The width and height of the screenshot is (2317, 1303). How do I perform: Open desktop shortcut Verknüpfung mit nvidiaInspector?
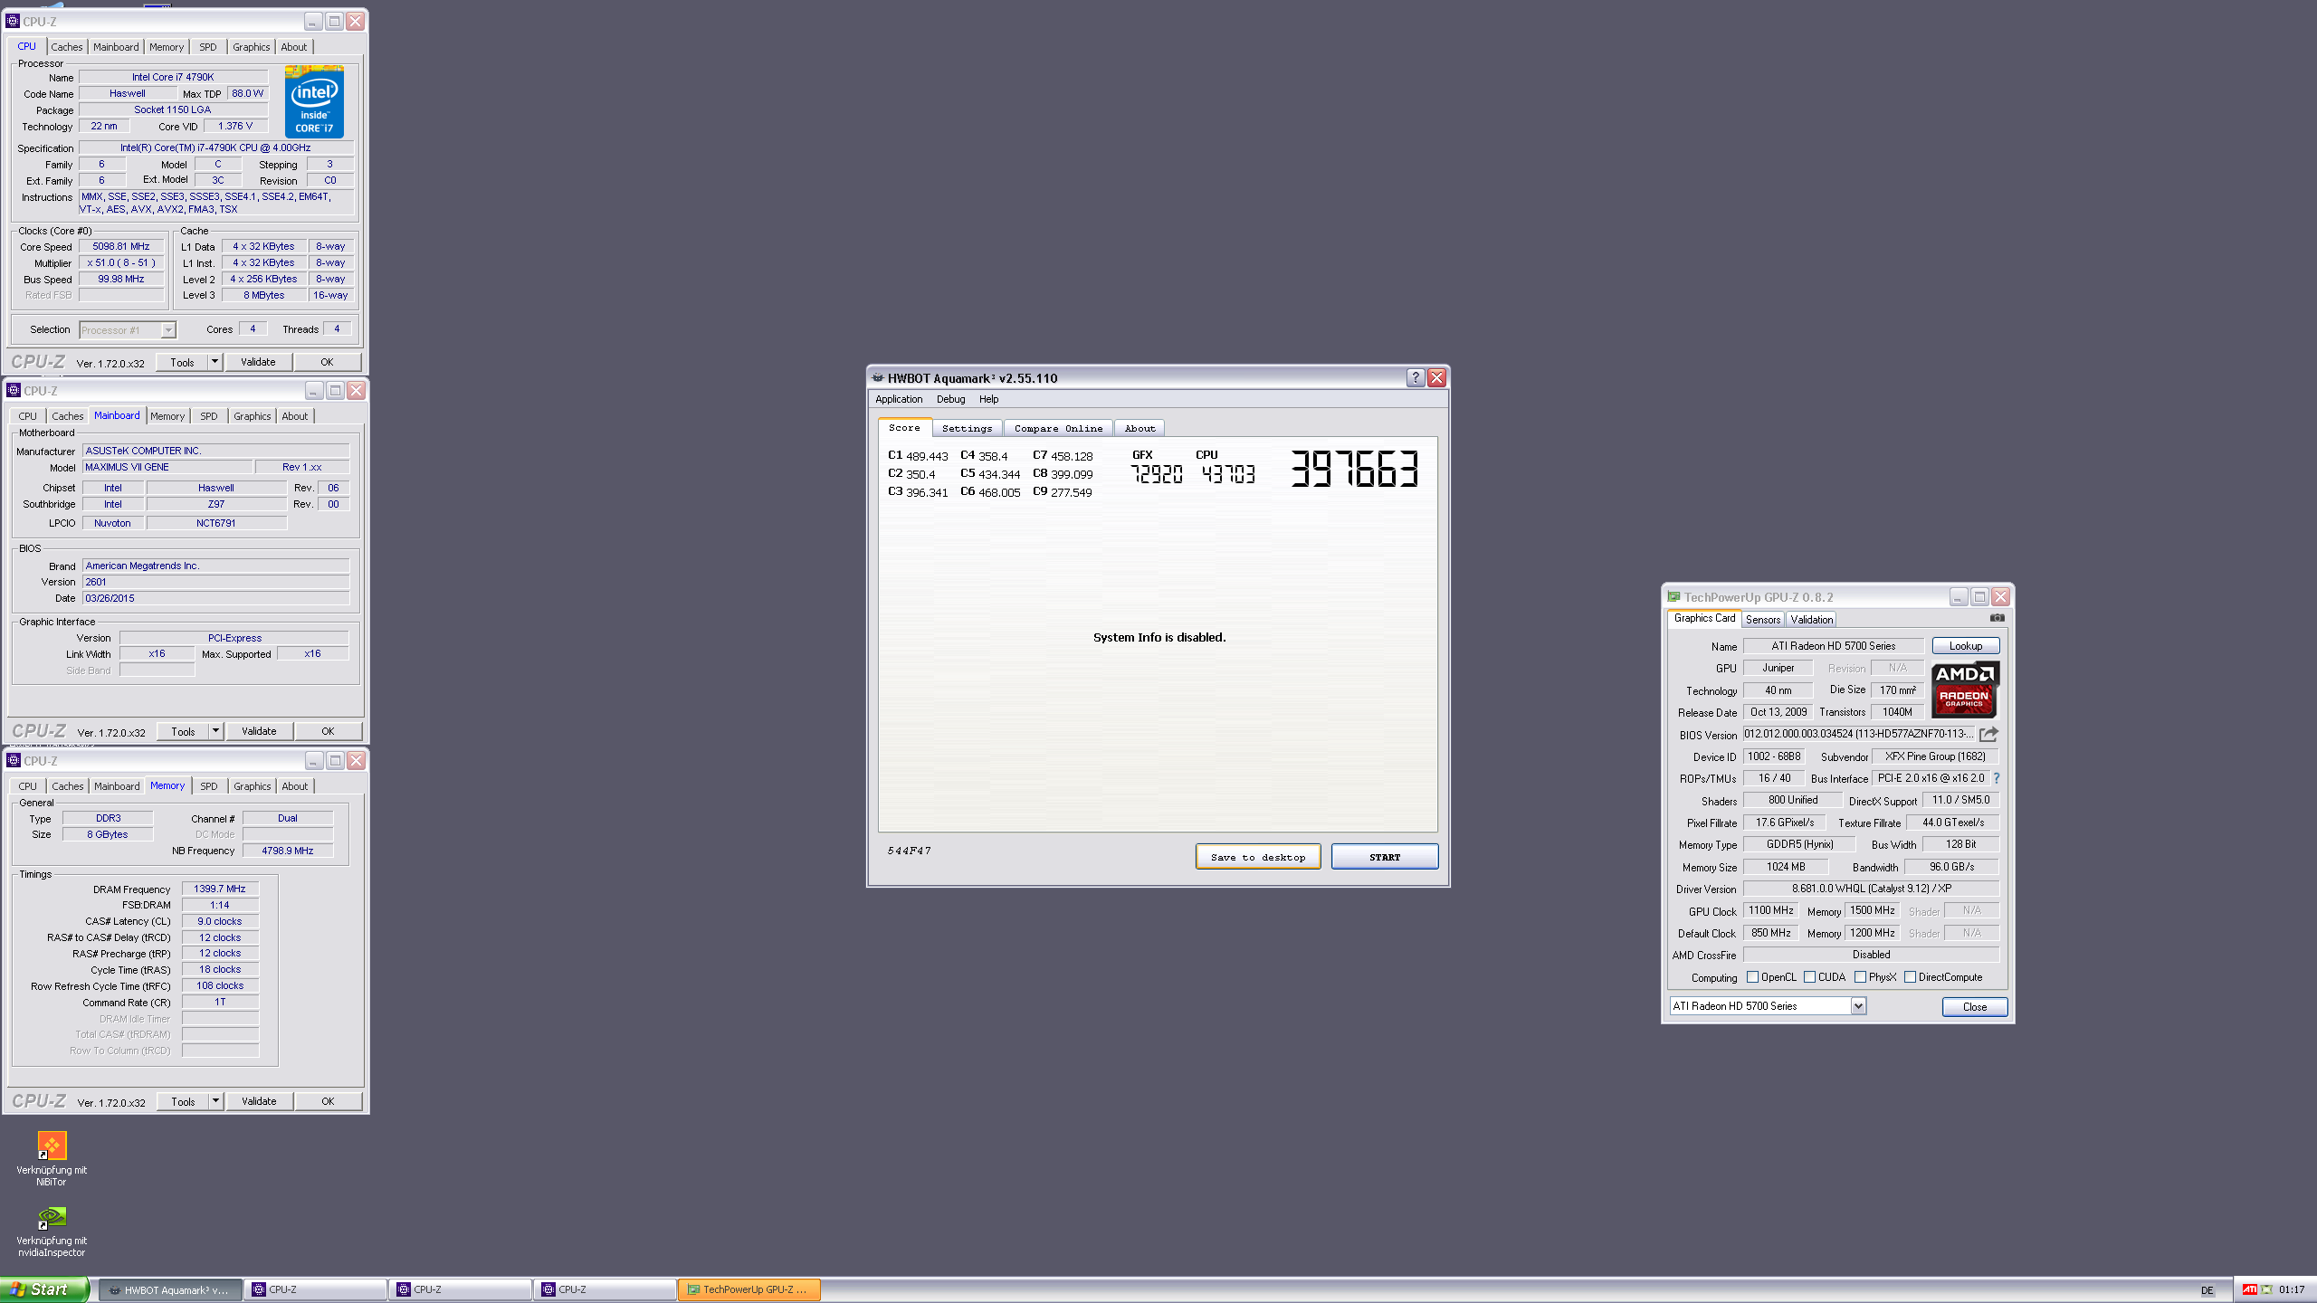pos(52,1231)
